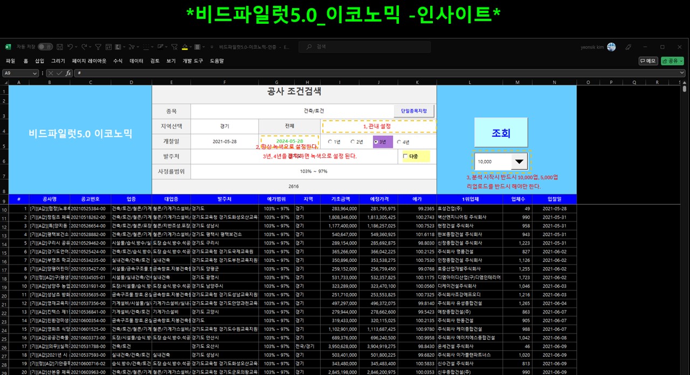Click the clear filter icon with X

(175, 47)
